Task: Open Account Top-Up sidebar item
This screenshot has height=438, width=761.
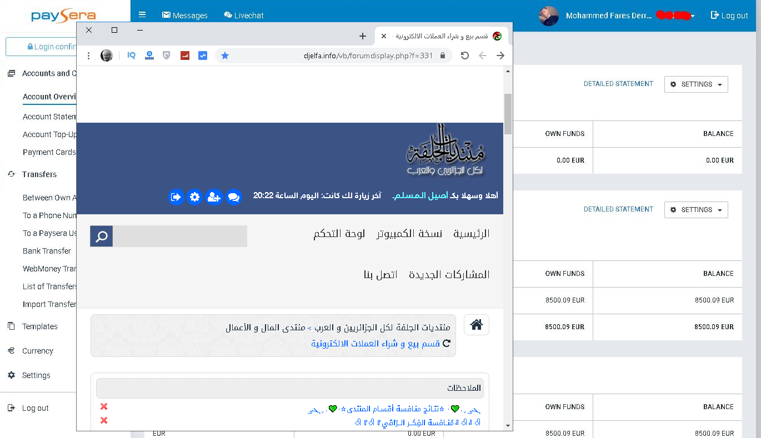Action: (49, 134)
